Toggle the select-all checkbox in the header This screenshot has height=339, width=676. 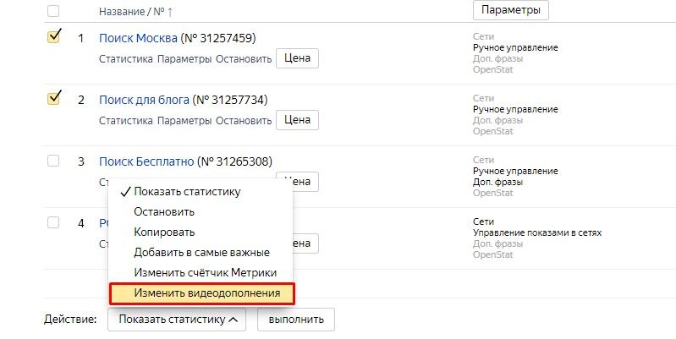pyautogui.click(x=54, y=11)
